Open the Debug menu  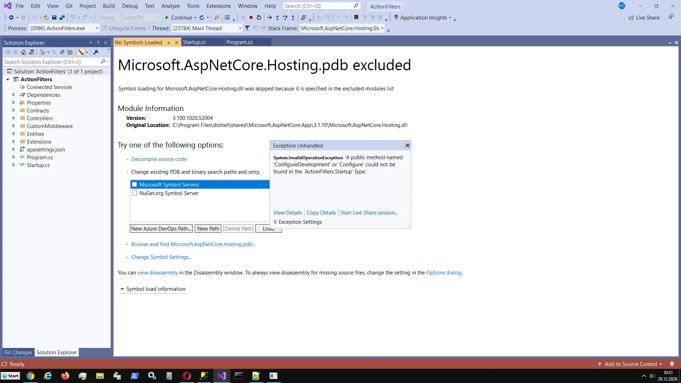point(130,6)
